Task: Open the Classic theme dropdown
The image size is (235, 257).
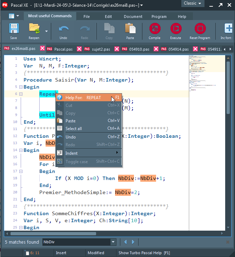Action: point(193,3)
